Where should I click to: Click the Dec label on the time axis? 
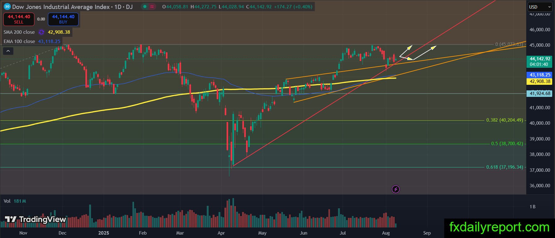pyautogui.click(x=62, y=233)
